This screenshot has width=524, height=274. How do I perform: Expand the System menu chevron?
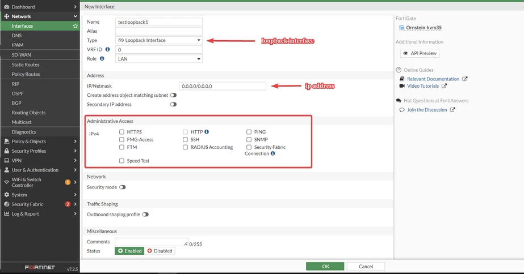tap(75, 195)
